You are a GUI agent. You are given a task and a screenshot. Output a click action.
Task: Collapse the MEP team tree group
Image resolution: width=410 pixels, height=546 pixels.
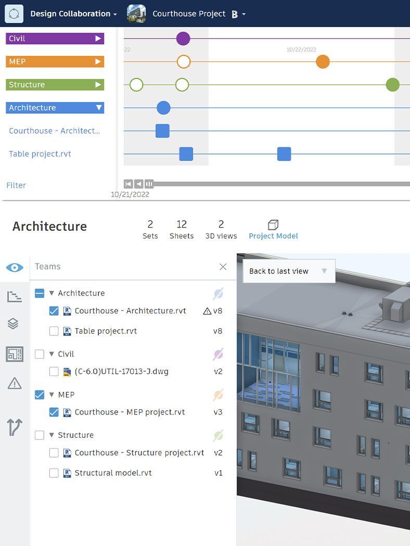[52, 395]
